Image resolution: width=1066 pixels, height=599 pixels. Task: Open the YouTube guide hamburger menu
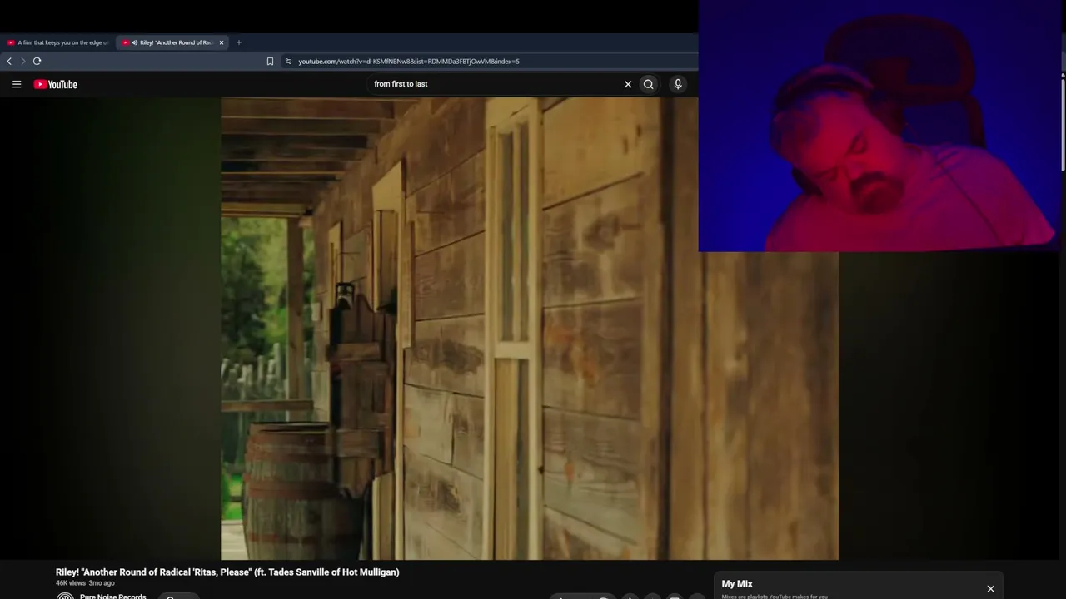coord(17,84)
